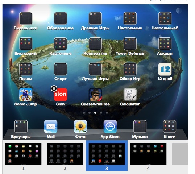
Task: Open the Браузеры folder in dock
Action: [21, 127]
